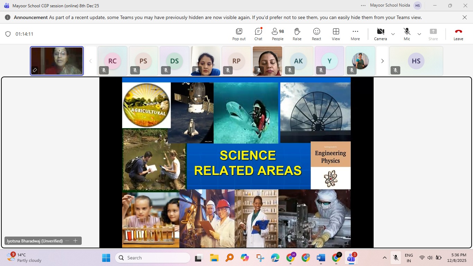Pop out the shared content
Image resolution: width=473 pixels, height=266 pixels.
point(239,34)
